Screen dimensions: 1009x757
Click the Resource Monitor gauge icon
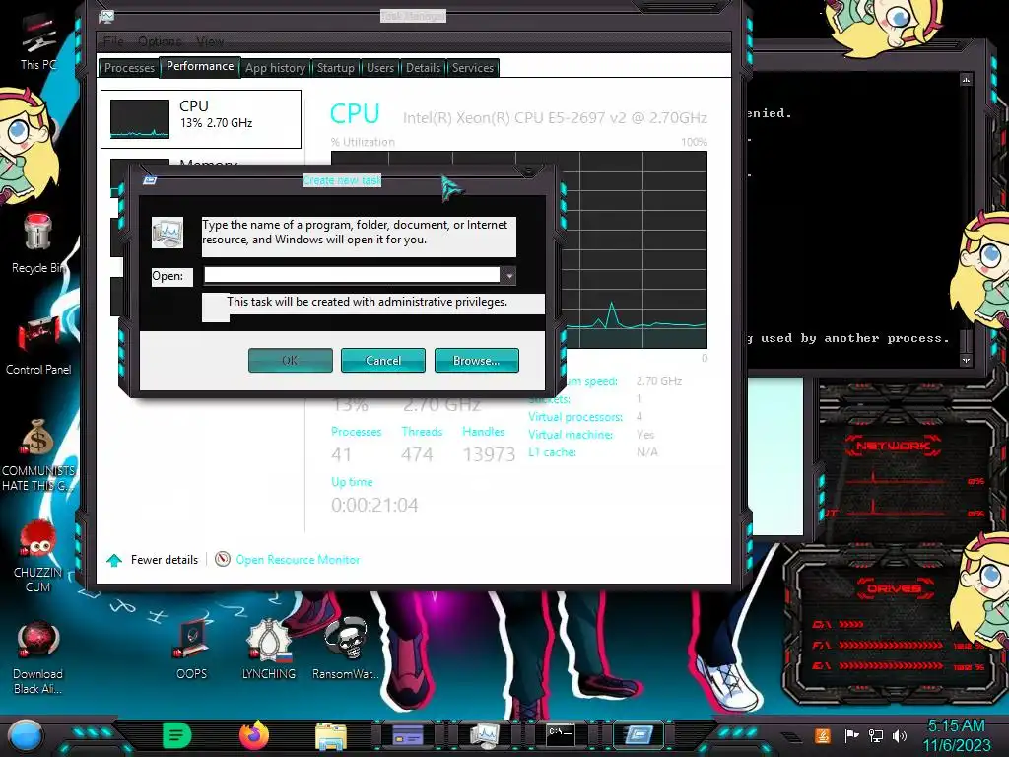tap(222, 559)
